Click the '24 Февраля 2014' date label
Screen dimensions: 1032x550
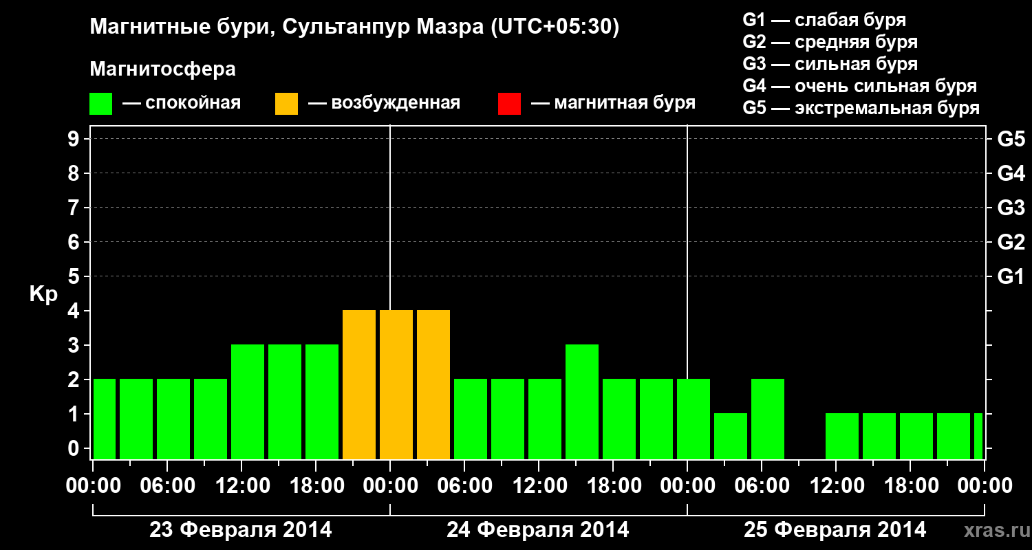(538, 530)
